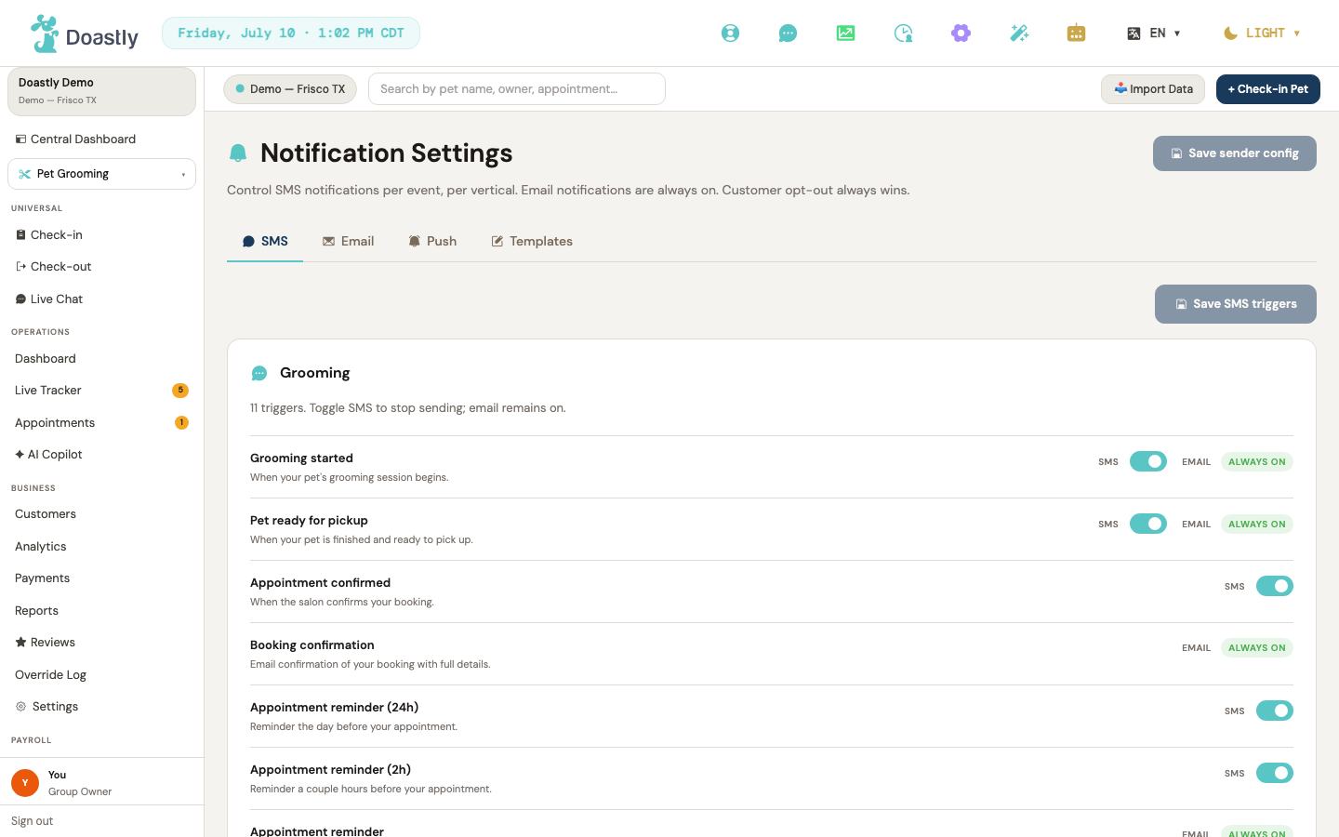Click the Central Dashboard sidebar icon
Image resolution: width=1339 pixels, height=837 pixels.
tap(20, 139)
